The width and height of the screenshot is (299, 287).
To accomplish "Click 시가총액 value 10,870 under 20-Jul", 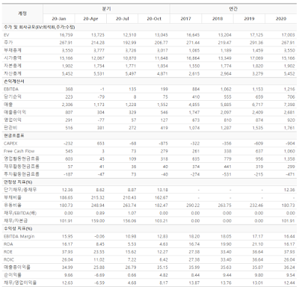I will click(129, 58).
